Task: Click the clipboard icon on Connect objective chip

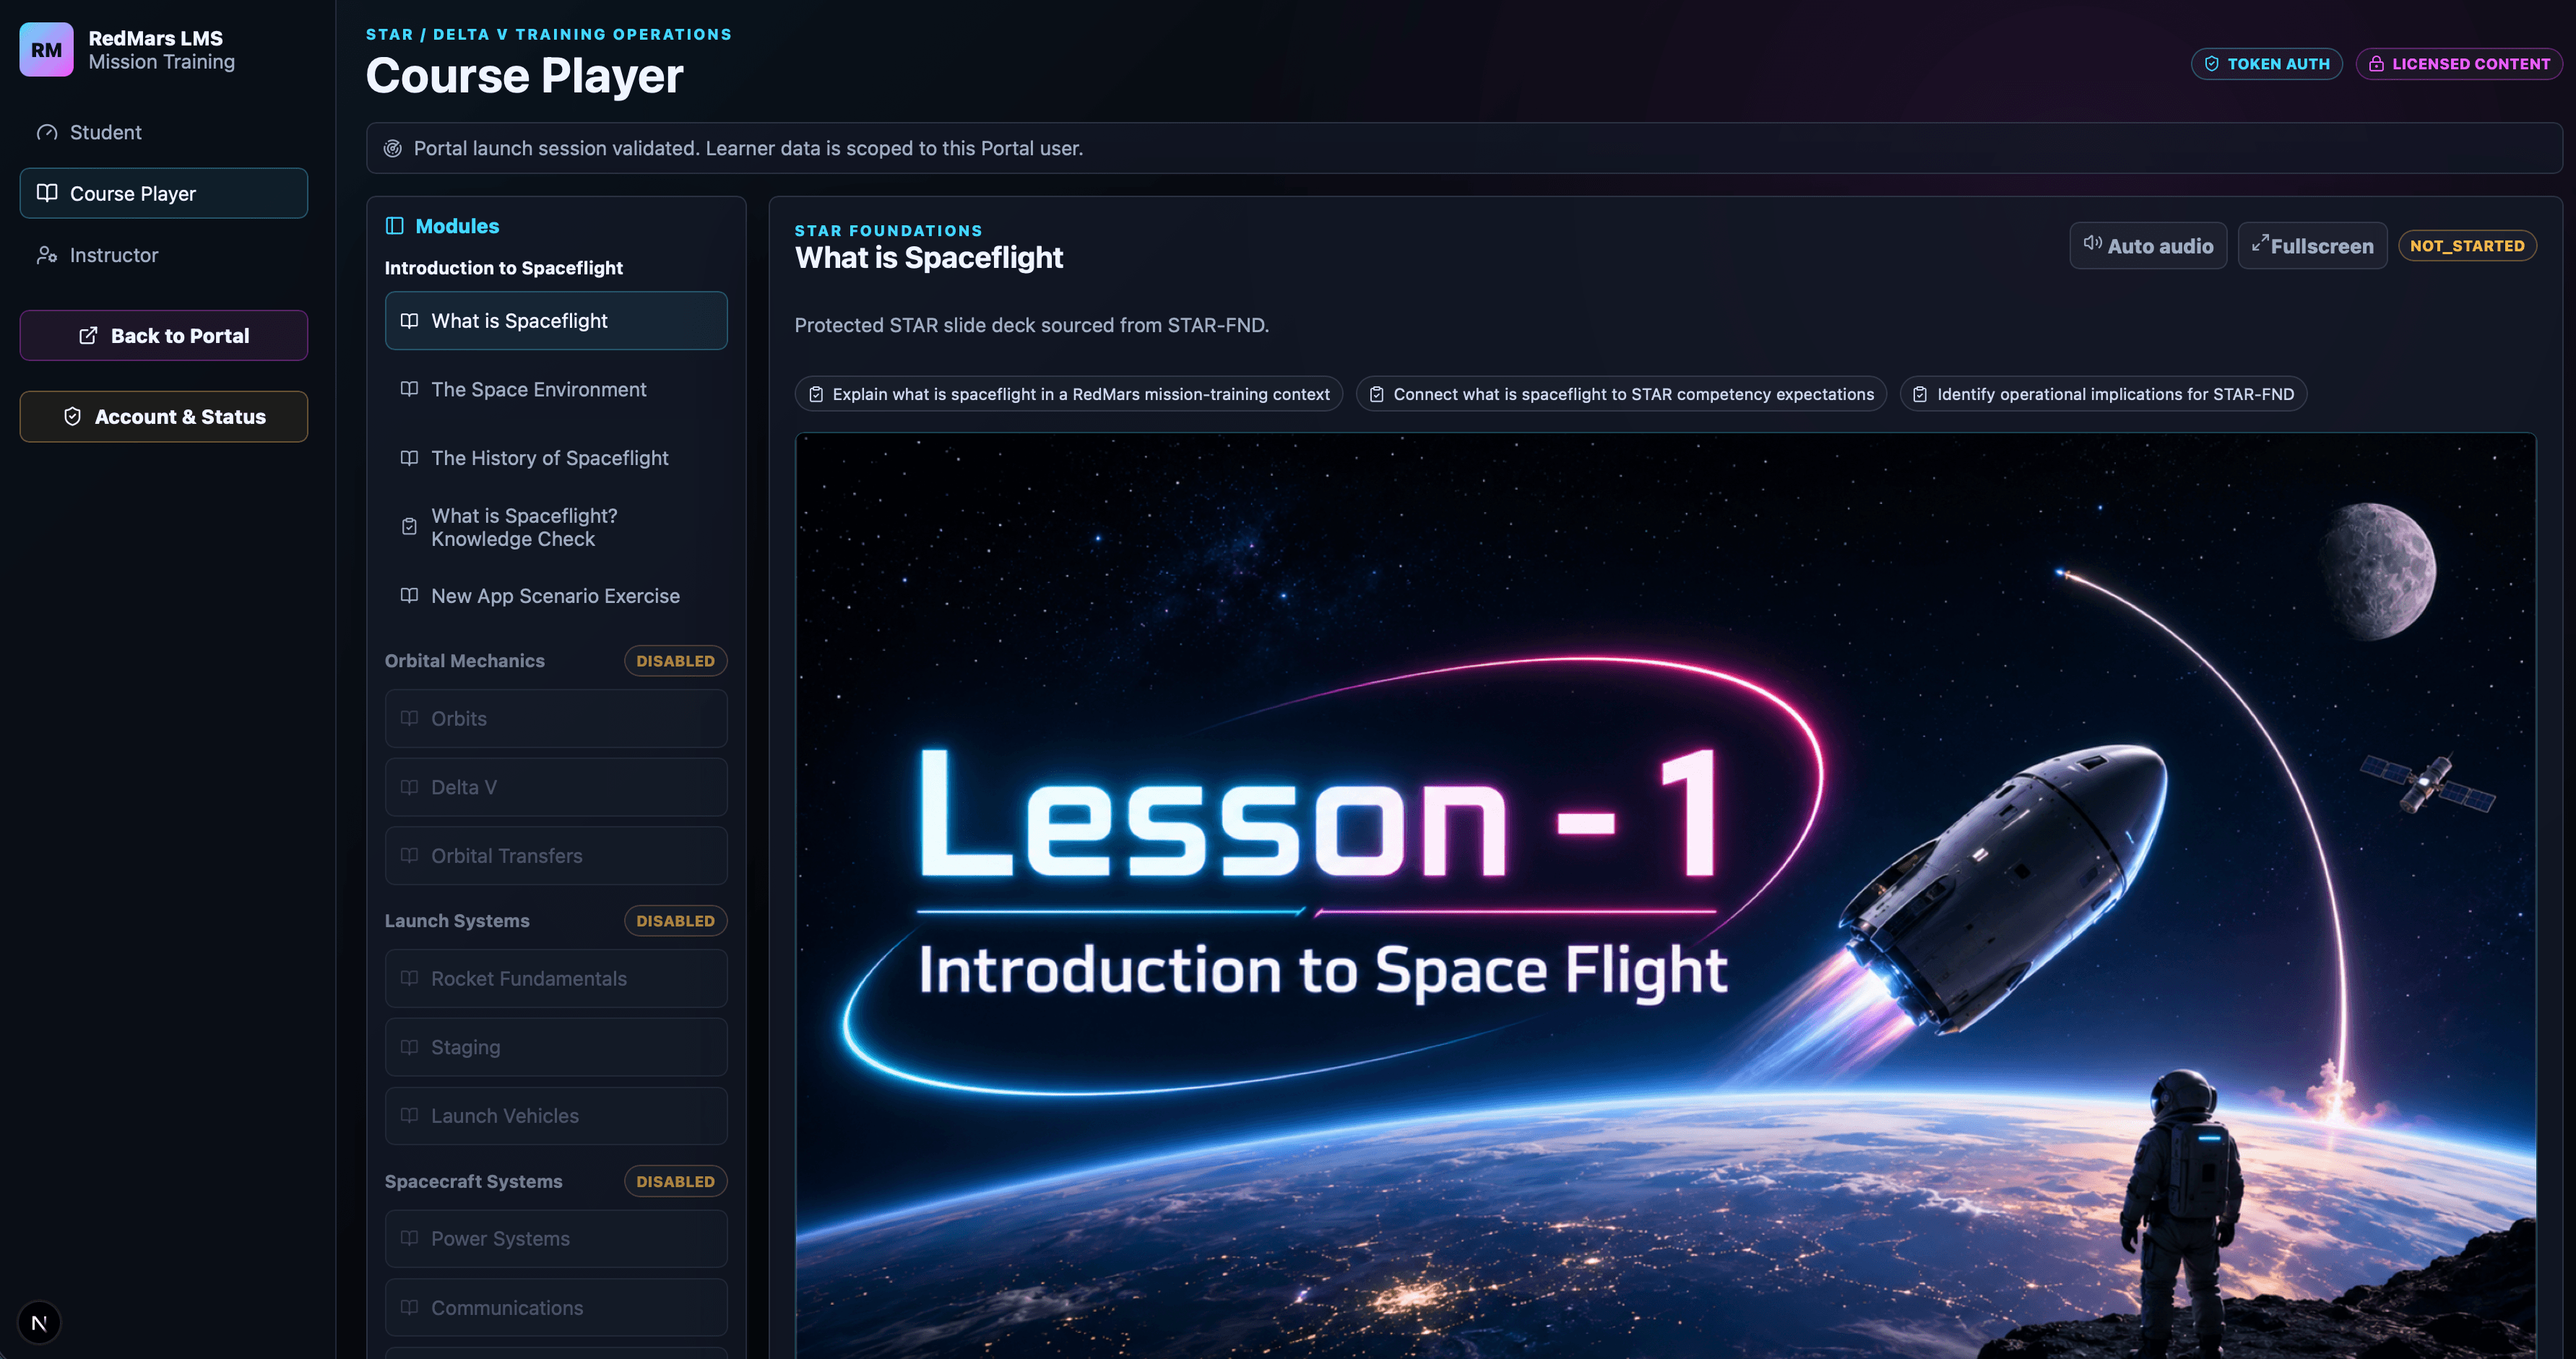Action: 1377,395
